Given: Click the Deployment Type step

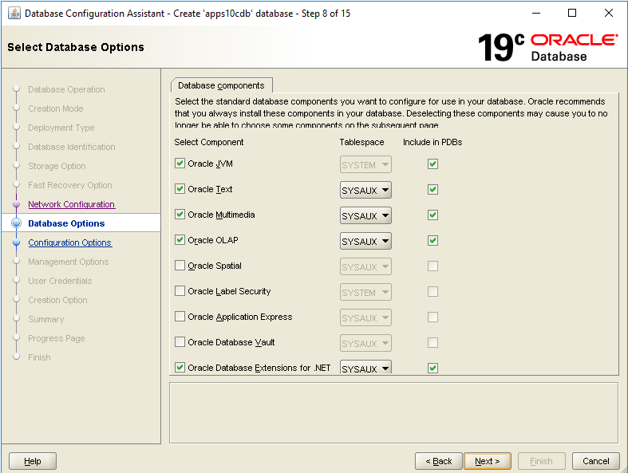Looking at the screenshot, I should (x=61, y=128).
